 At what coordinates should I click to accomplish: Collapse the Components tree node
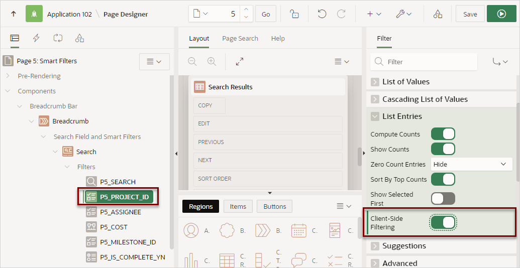8,91
